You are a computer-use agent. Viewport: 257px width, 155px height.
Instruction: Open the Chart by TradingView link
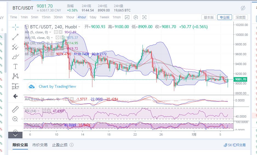57,86
